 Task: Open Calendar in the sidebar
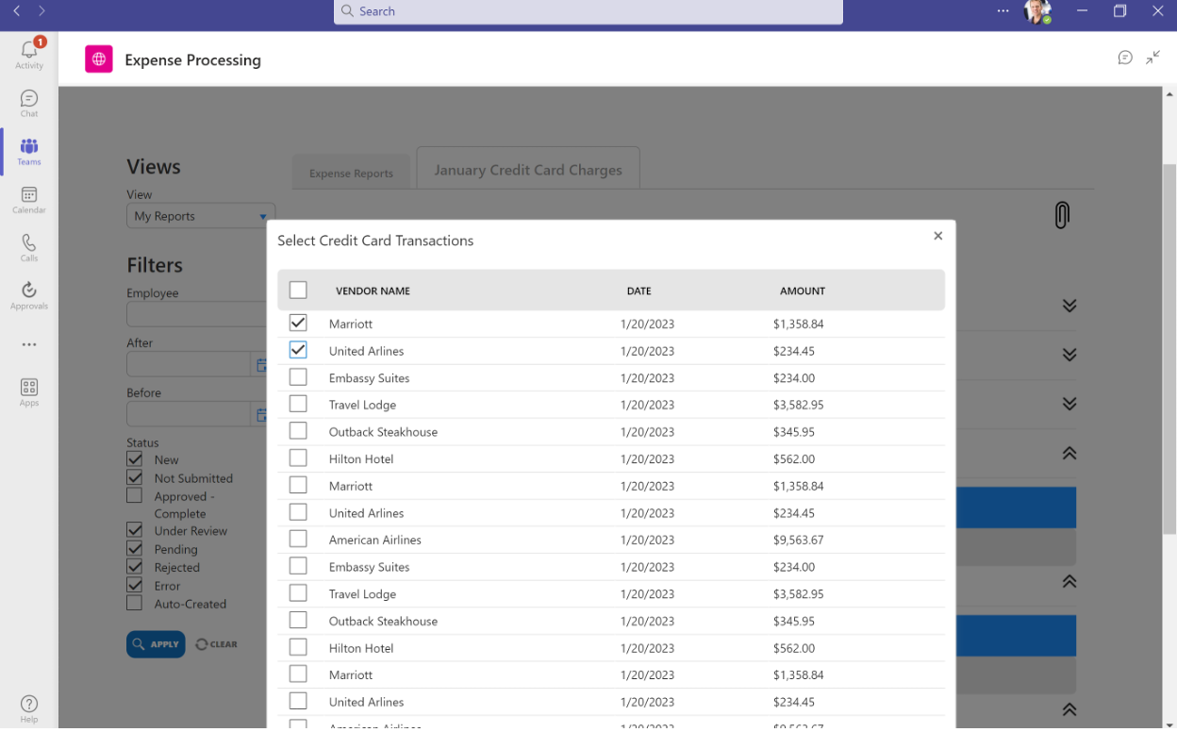[x=29, y=200]
